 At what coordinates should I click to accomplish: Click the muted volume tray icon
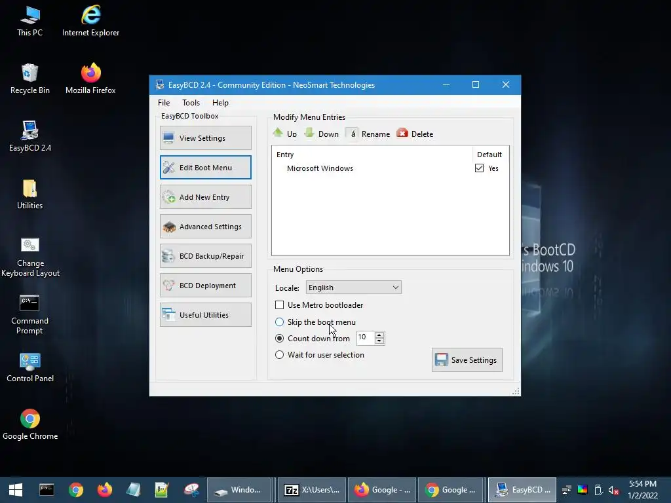613,490
